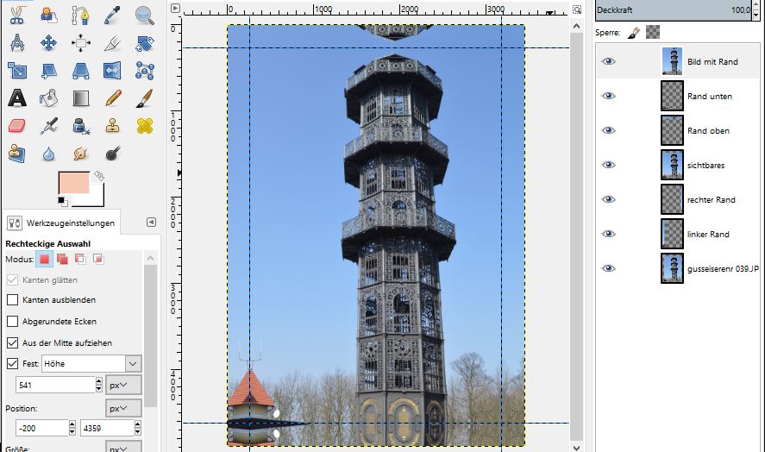Open the Fest 'Höhe' dropdown
The image size is (765, 452).
coord(133,364)
